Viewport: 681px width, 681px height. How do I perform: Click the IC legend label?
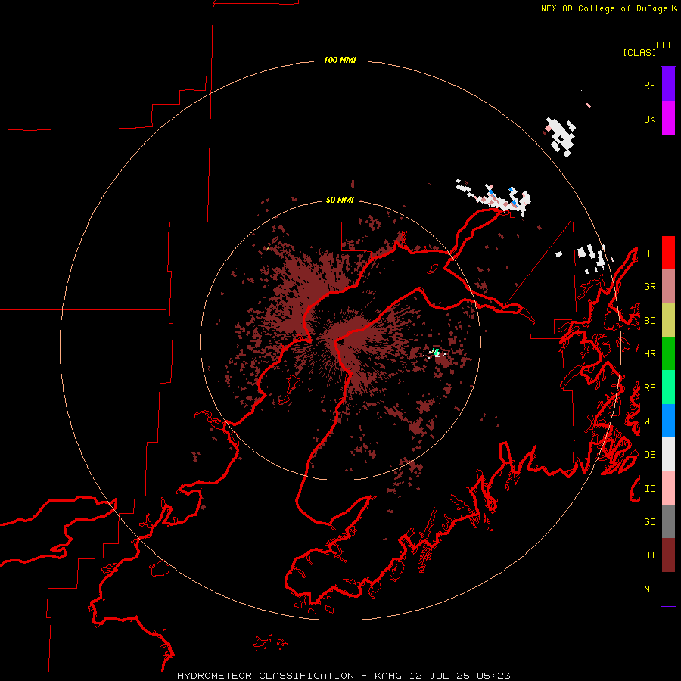tap(649, 489)
